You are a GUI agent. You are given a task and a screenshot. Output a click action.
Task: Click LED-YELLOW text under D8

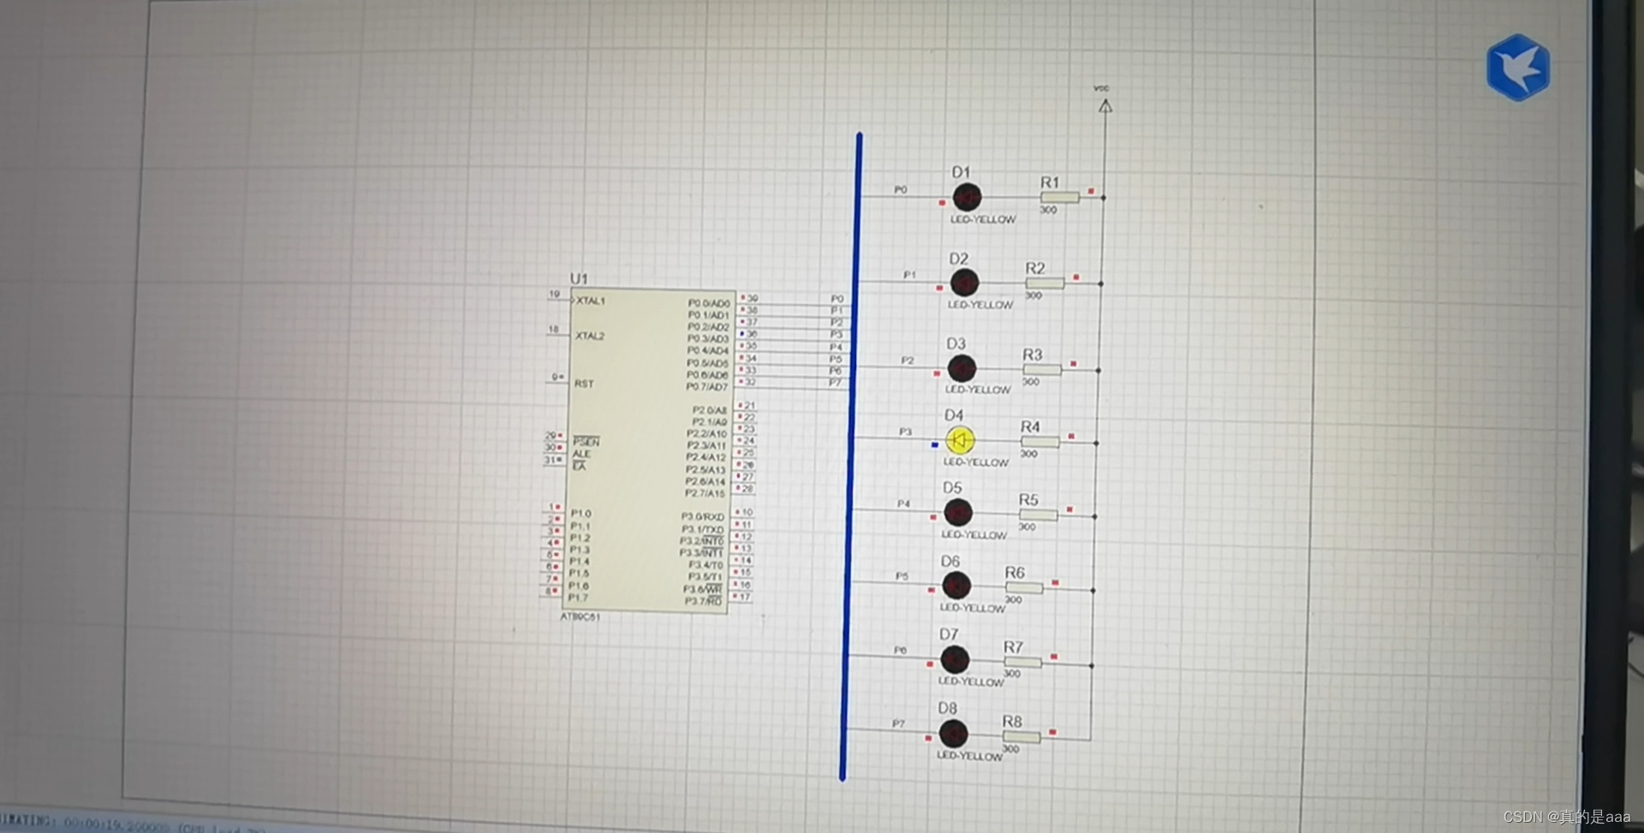(969, 756)
